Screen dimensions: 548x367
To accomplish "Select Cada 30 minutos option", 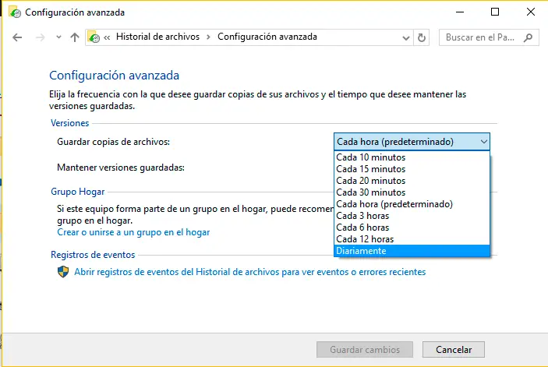I will 371,192.
